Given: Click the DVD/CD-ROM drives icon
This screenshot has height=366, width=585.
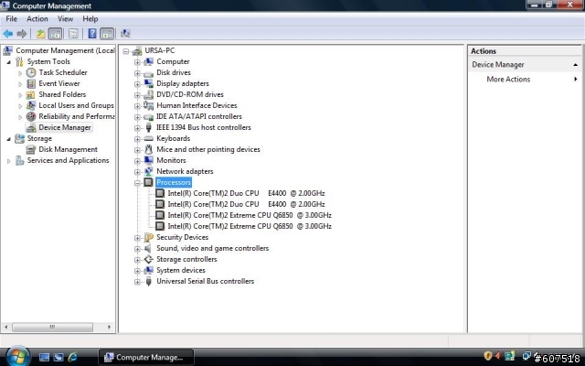Looking at the screenshot, I should [148, 94].
